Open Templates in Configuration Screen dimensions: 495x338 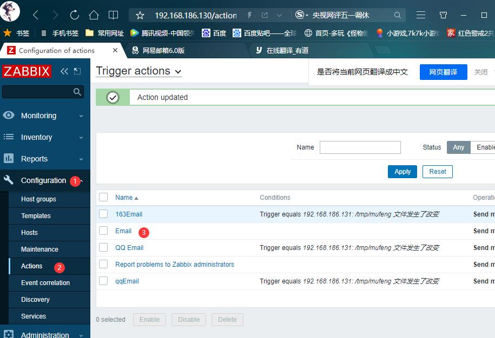pos(49,216)
